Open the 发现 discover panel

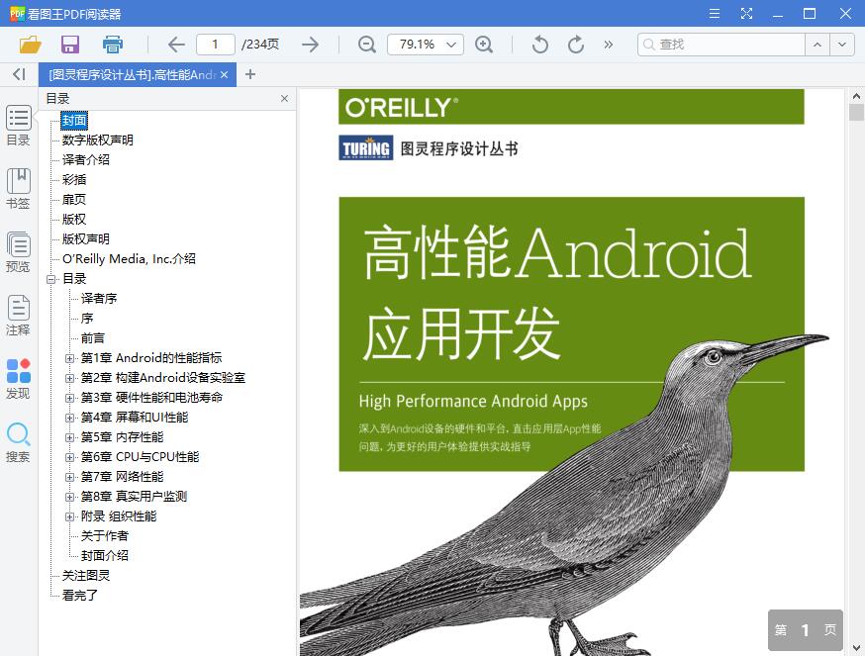(x=18, y=376)
